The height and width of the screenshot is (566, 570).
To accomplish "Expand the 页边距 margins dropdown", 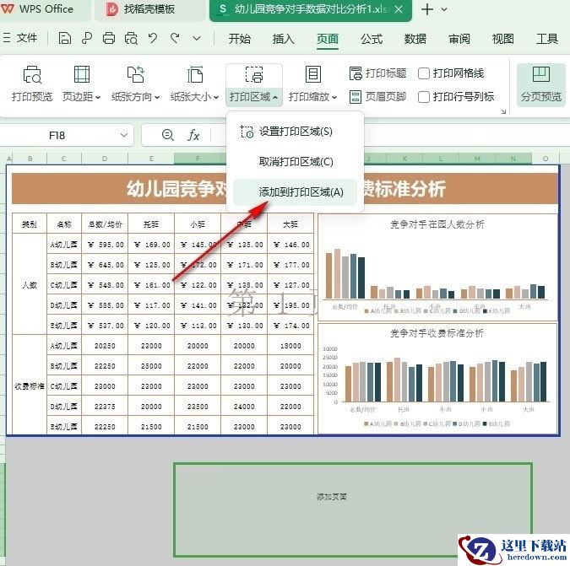I will pyautogui.click(x=81, y=84).
